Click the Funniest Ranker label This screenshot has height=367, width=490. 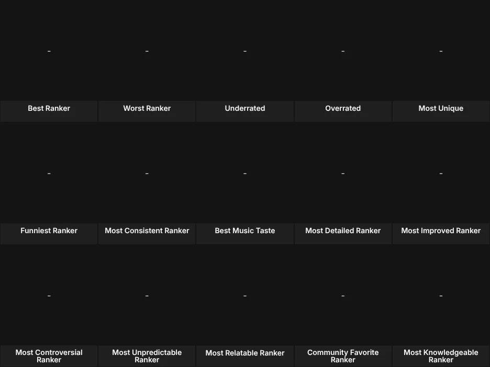49,231
